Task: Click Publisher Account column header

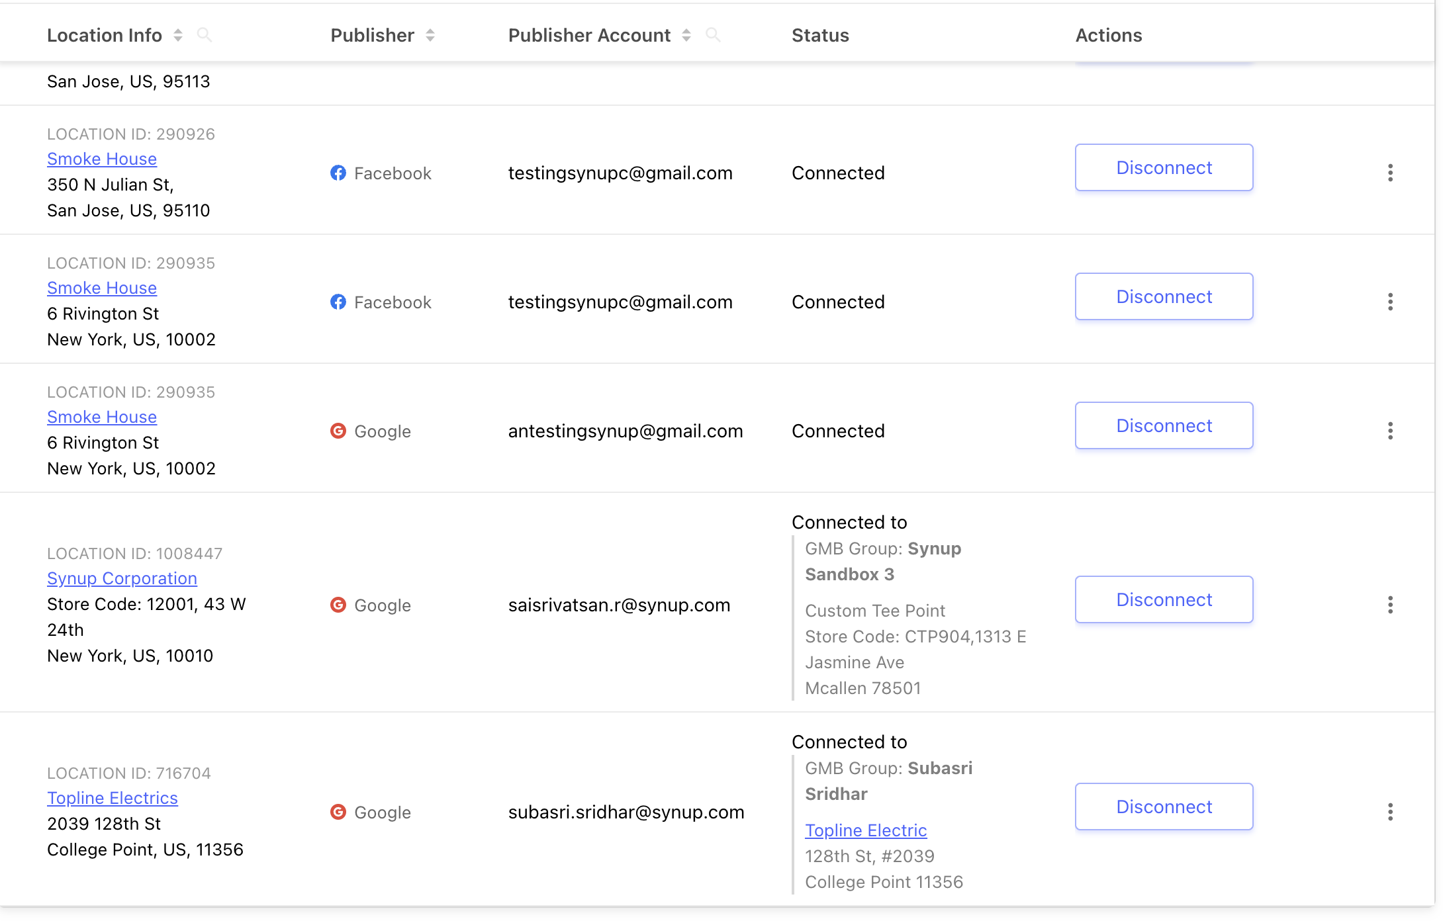Action: coord(589,35)
